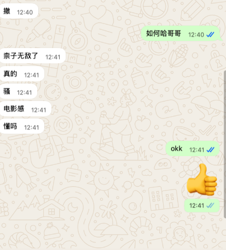226x250 pixels.
Task: Select the 电影感 message
Action: pos(25,109)
